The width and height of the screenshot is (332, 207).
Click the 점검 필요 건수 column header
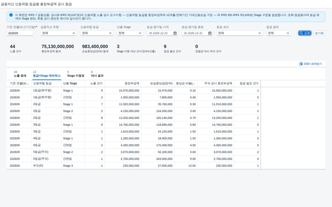[247, 83]
